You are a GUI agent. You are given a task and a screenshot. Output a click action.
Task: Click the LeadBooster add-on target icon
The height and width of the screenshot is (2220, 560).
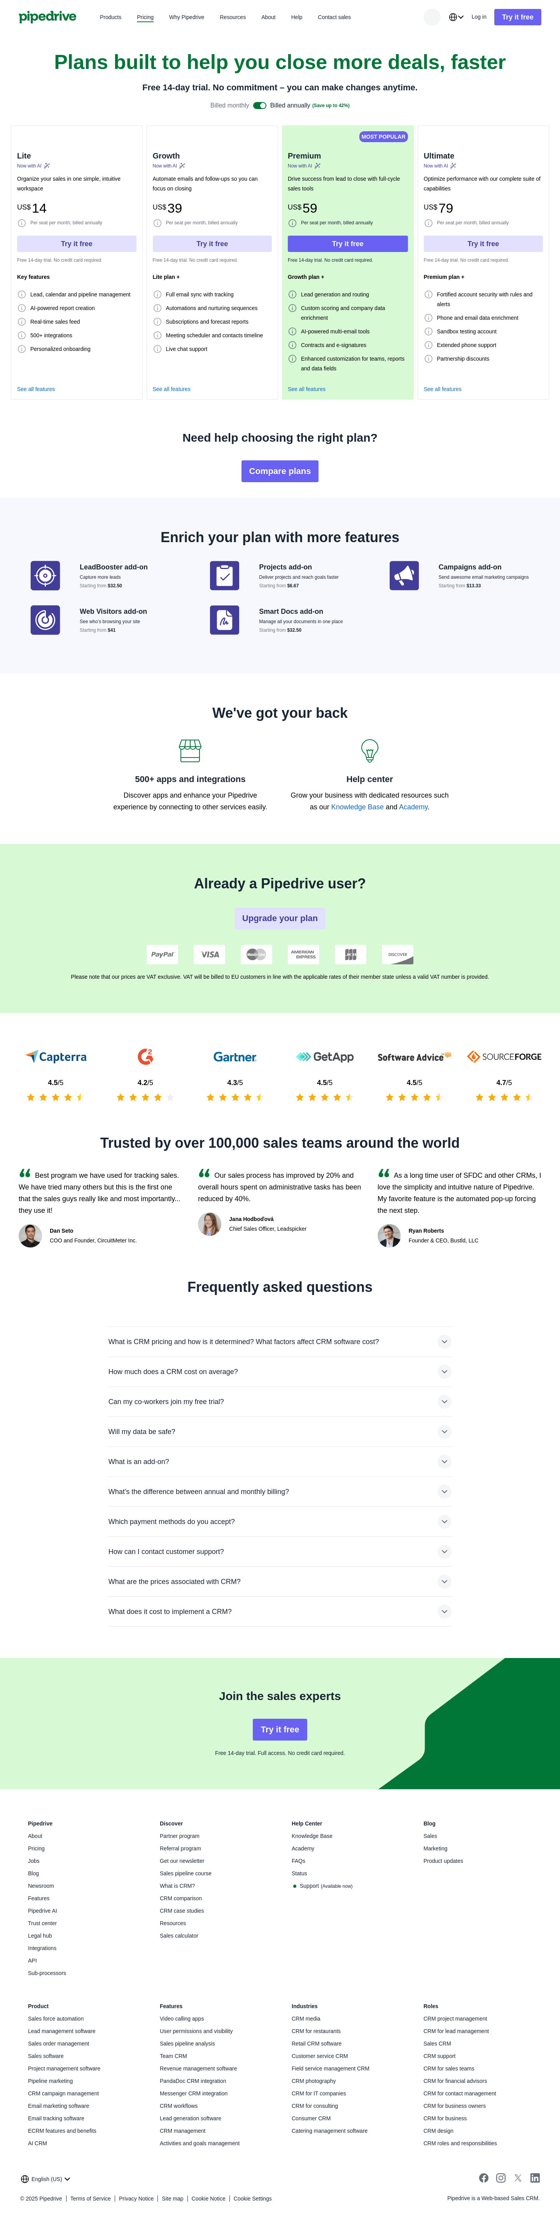click(45, 576)
